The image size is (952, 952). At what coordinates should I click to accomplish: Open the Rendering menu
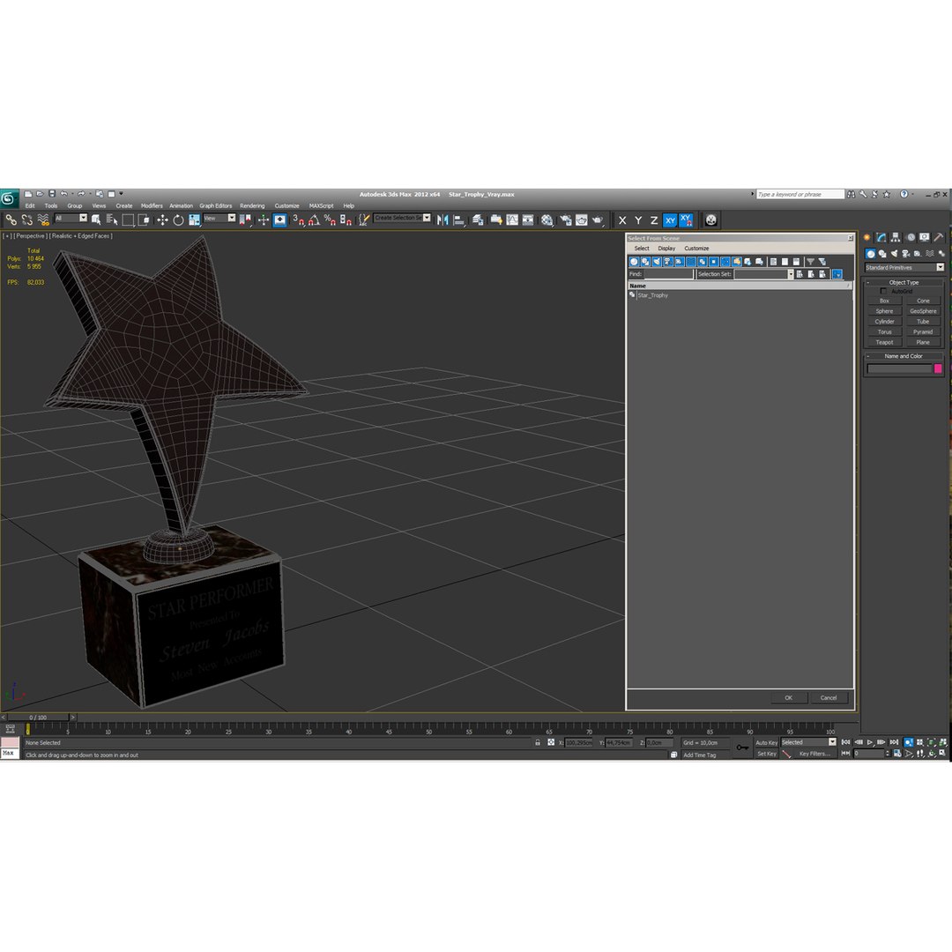252,205
